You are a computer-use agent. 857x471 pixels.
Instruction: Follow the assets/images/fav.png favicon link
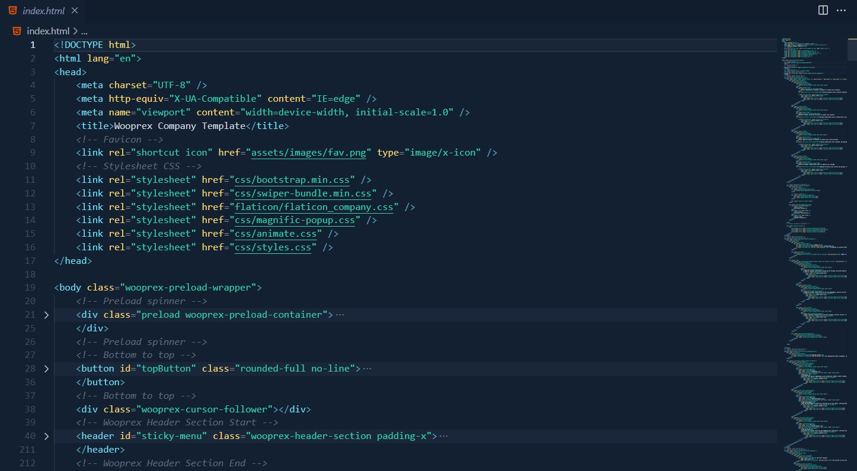[x=308, y=152]
